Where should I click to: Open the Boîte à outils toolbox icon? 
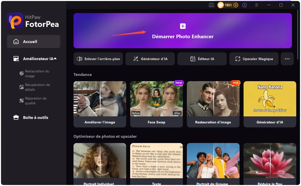click(x=16, y=117)
